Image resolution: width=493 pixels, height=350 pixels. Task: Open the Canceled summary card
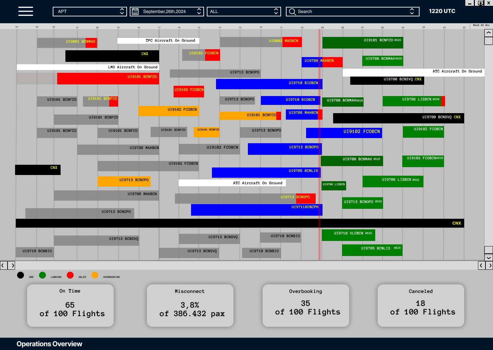pos(421,306)
